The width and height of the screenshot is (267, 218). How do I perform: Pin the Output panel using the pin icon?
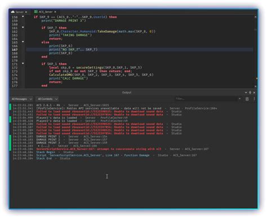click(250, 92)
